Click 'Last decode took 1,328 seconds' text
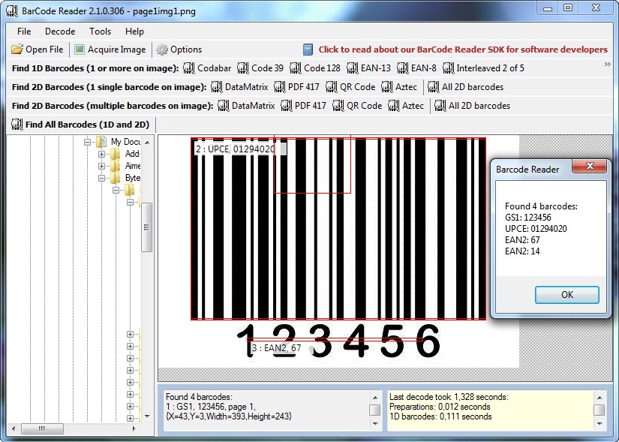Screen dimensions: 619x442 [x=449, y=396]
